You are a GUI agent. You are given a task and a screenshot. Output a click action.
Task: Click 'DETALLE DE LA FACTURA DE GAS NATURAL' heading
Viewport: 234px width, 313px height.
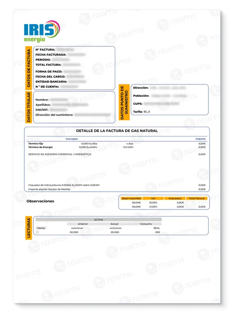tap(117, 131)
